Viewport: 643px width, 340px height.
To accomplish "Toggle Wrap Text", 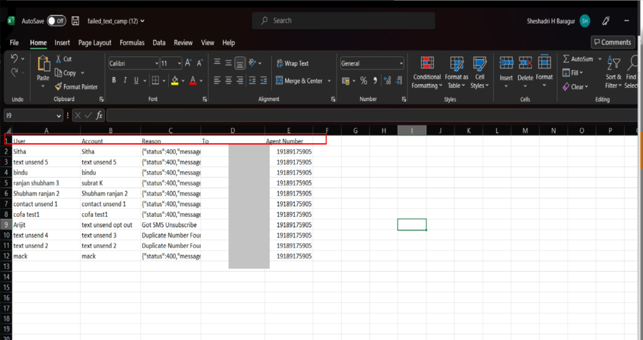I will click(x=293, y=63).
